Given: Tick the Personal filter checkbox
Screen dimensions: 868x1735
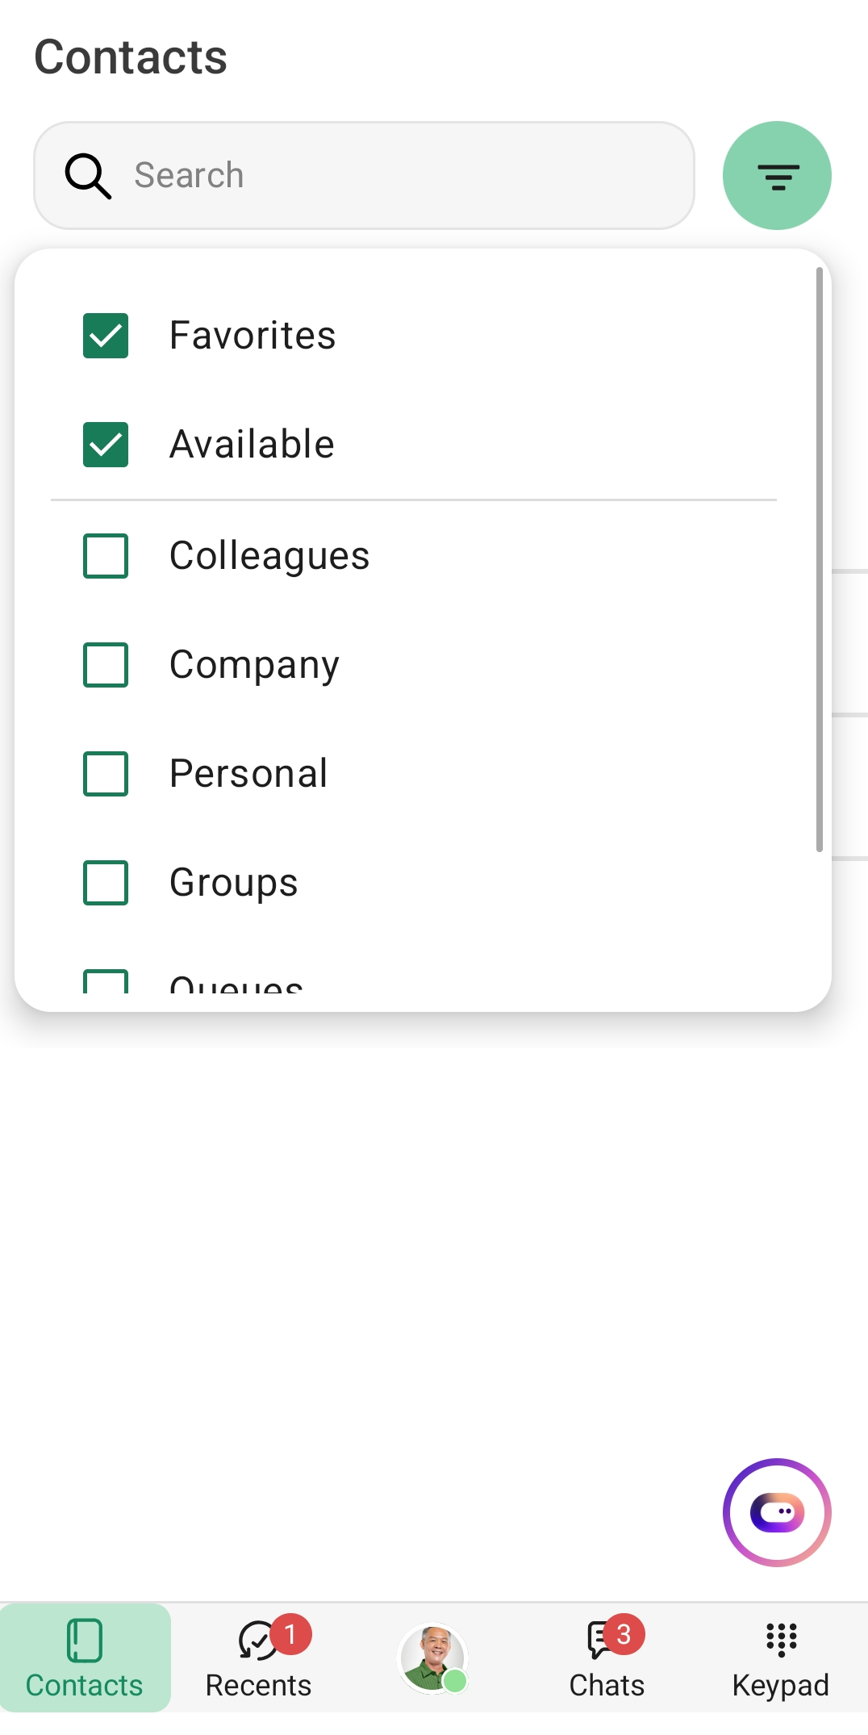Looking at the screenshot, I should pyautogui.click(x=106, y=774).
